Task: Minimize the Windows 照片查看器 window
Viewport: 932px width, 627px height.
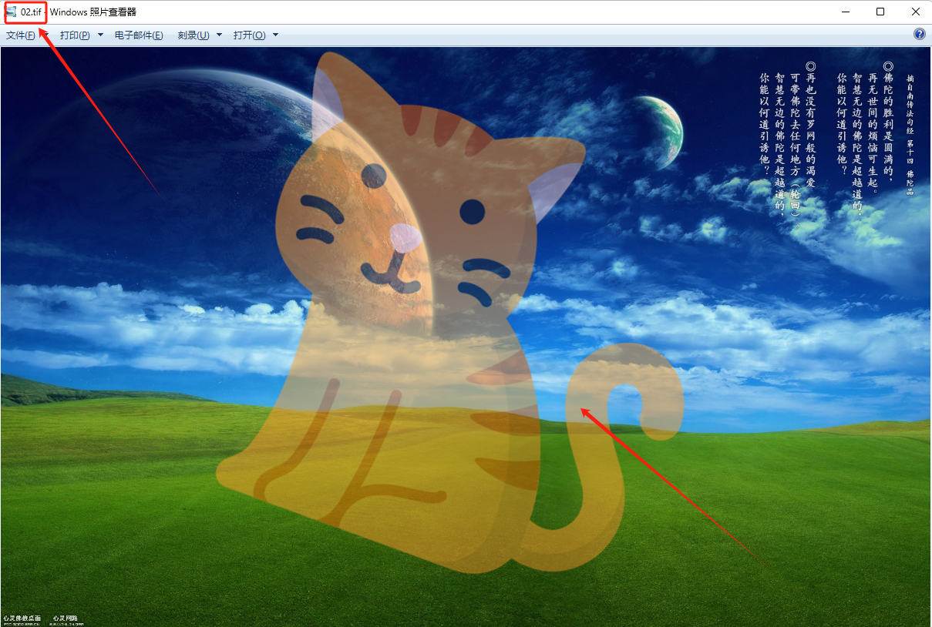Action: pyautogui.click(x=846, y=12)
